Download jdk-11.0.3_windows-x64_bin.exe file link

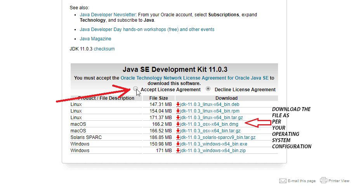[x=214, y=144]
